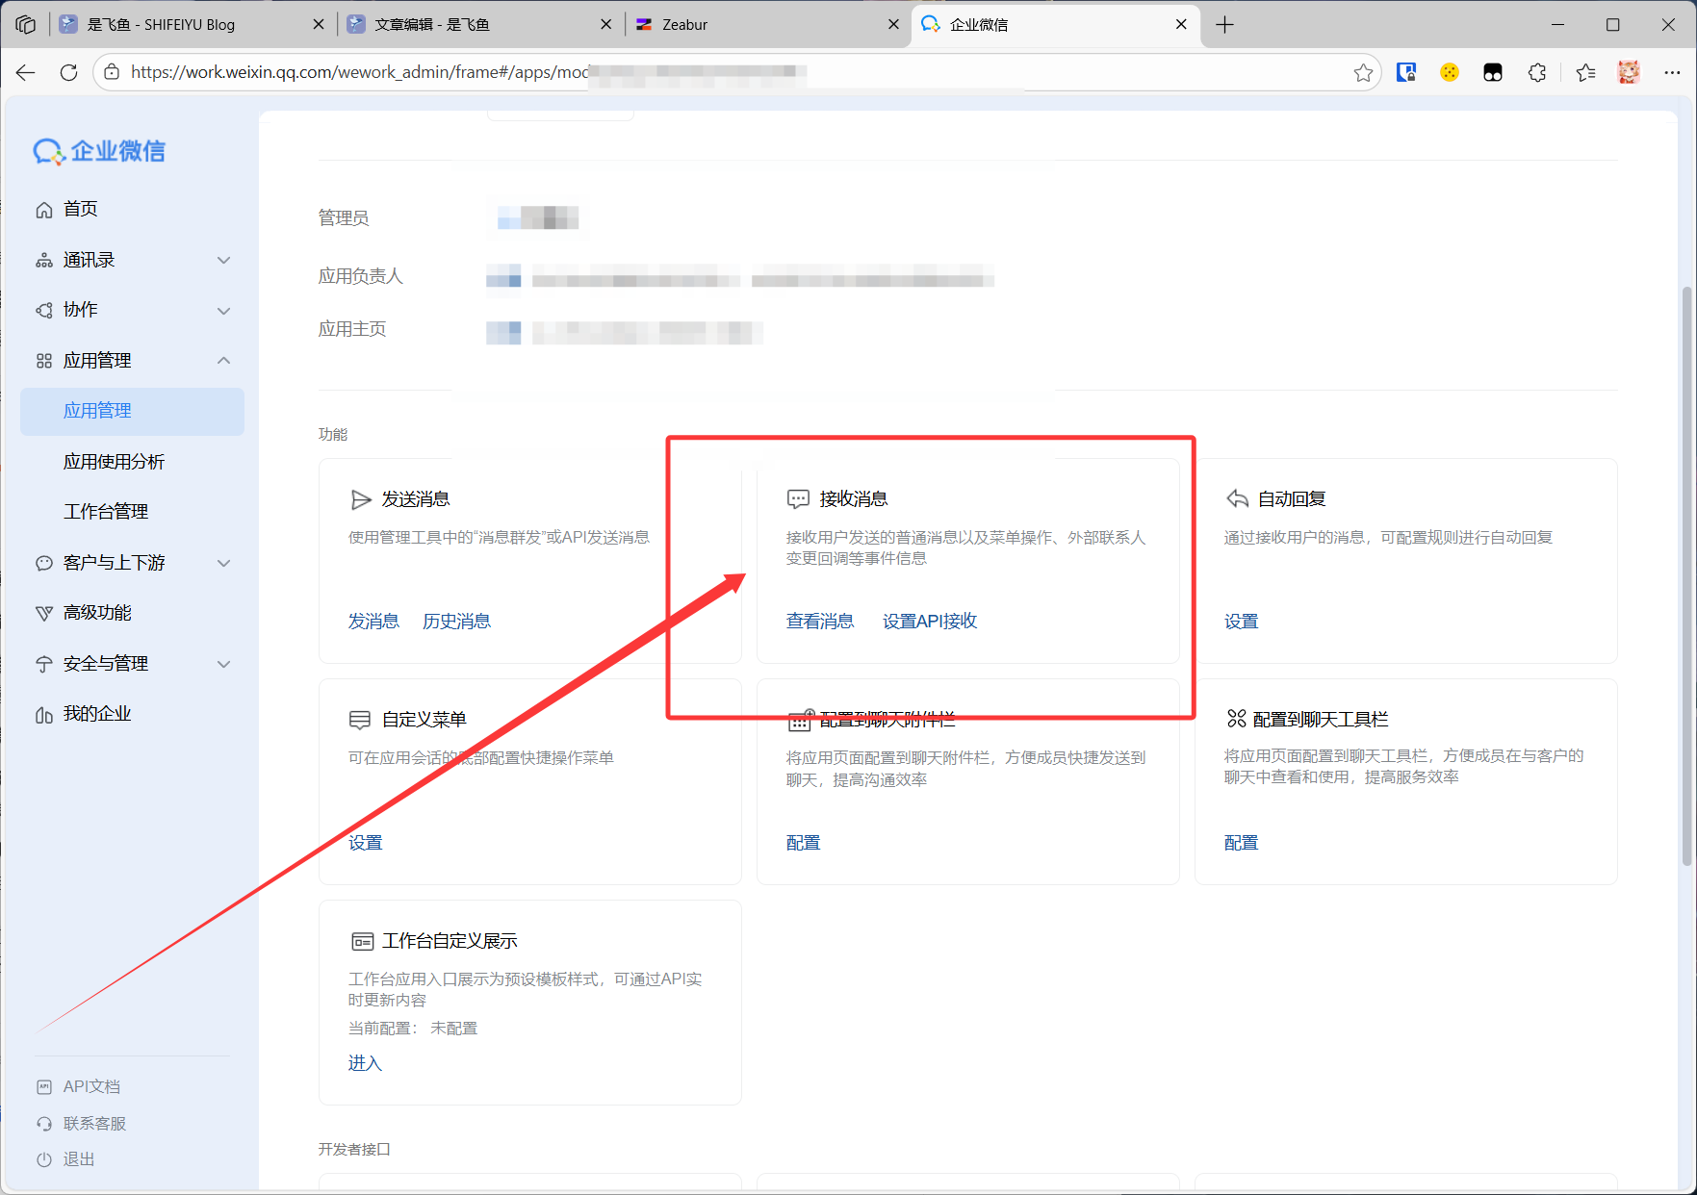Click 联系客服 at sidebar bottom
Screen dimensions: 1697x1195
pos(94,1123)
